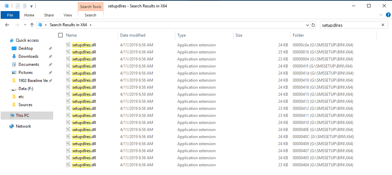This screenshot has width=392, height=175.
Task: Click the Up one level arrow
Action: [32, 25]
